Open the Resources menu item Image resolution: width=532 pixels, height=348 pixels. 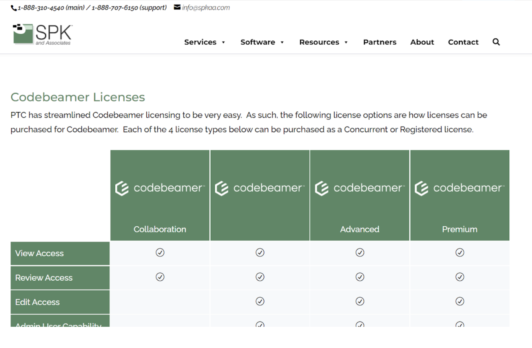(319, 42)
